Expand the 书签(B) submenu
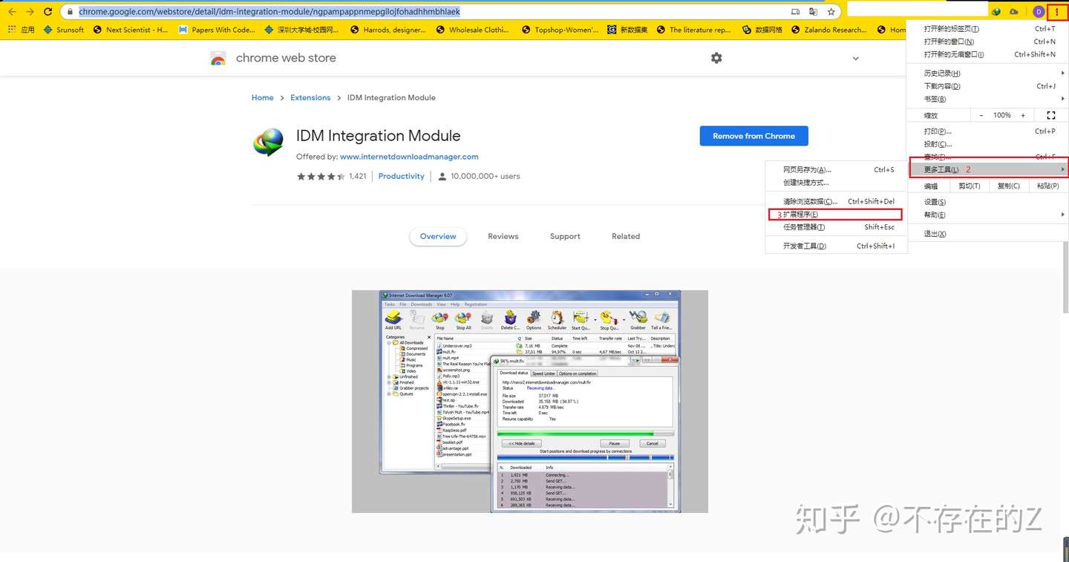This screenshot has width=1069, height=562. pyautogui.click(x=987, y=99)
